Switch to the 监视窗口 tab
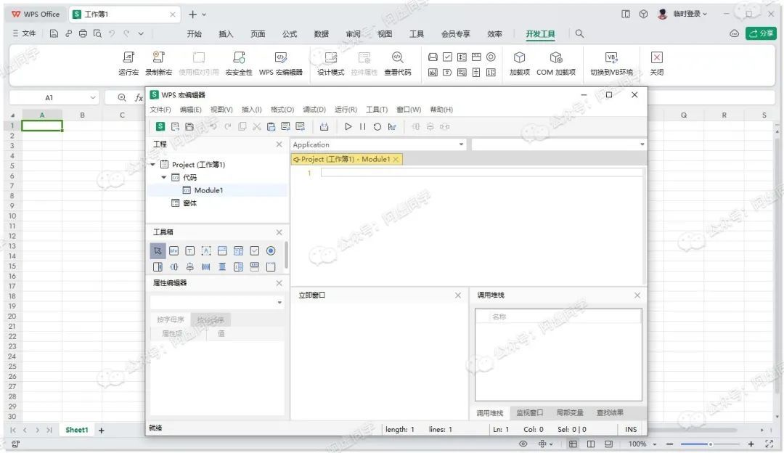 pos(529,412)
